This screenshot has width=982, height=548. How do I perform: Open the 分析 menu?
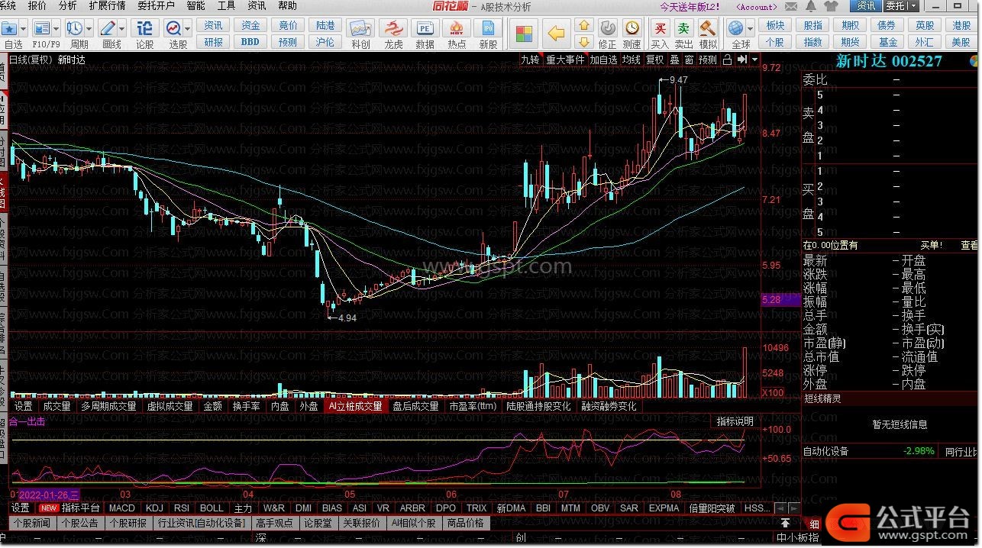(x=67, y=6)
